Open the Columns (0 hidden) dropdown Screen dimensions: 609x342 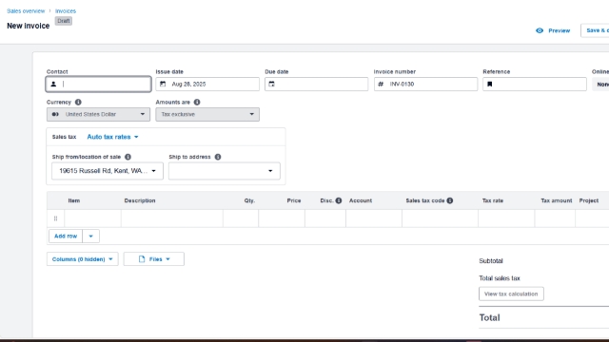point(83,259)
